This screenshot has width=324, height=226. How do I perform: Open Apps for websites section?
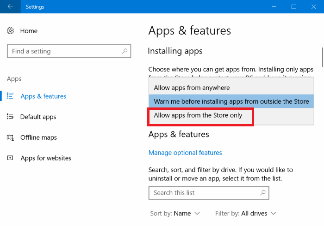(46, 158)
